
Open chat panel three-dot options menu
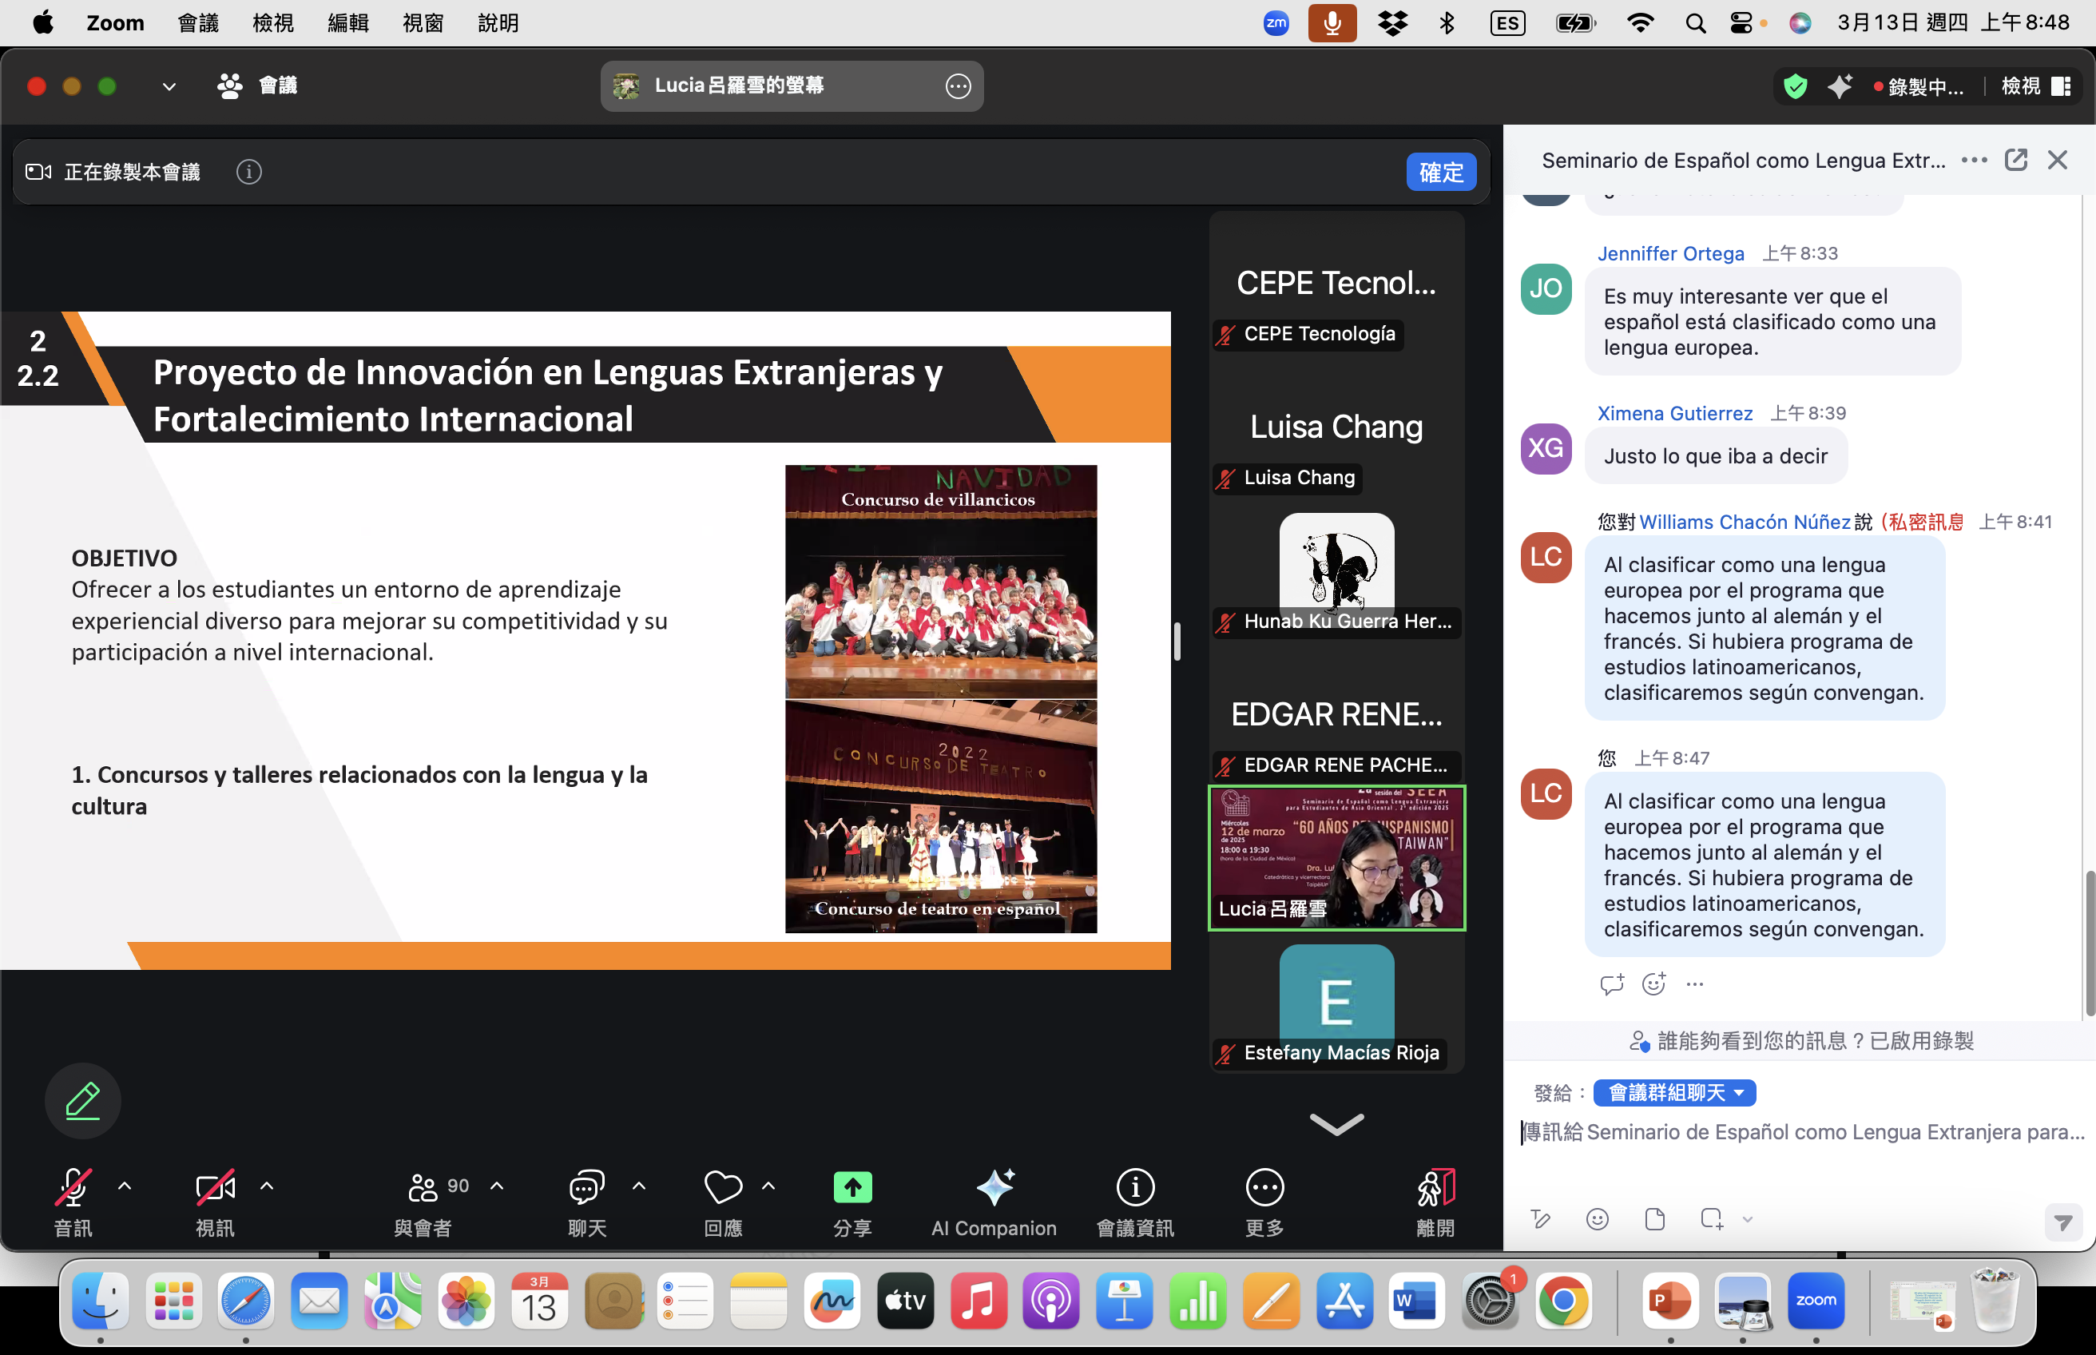click(1974, 160)
